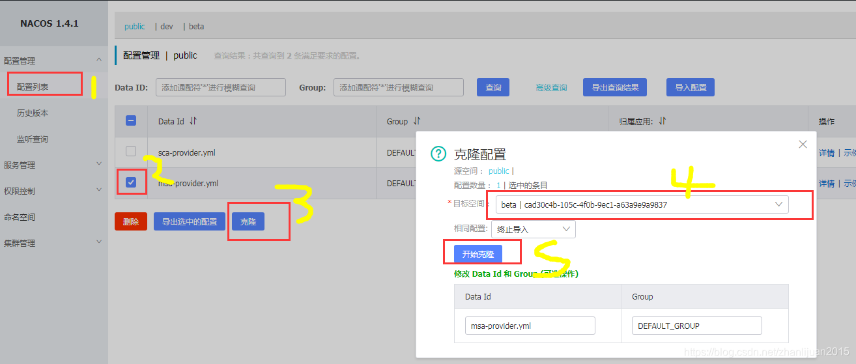Click the NACOS 1.4.1 logo text
Viewport: 856px width, 364px height.
[x=50, y=23]
